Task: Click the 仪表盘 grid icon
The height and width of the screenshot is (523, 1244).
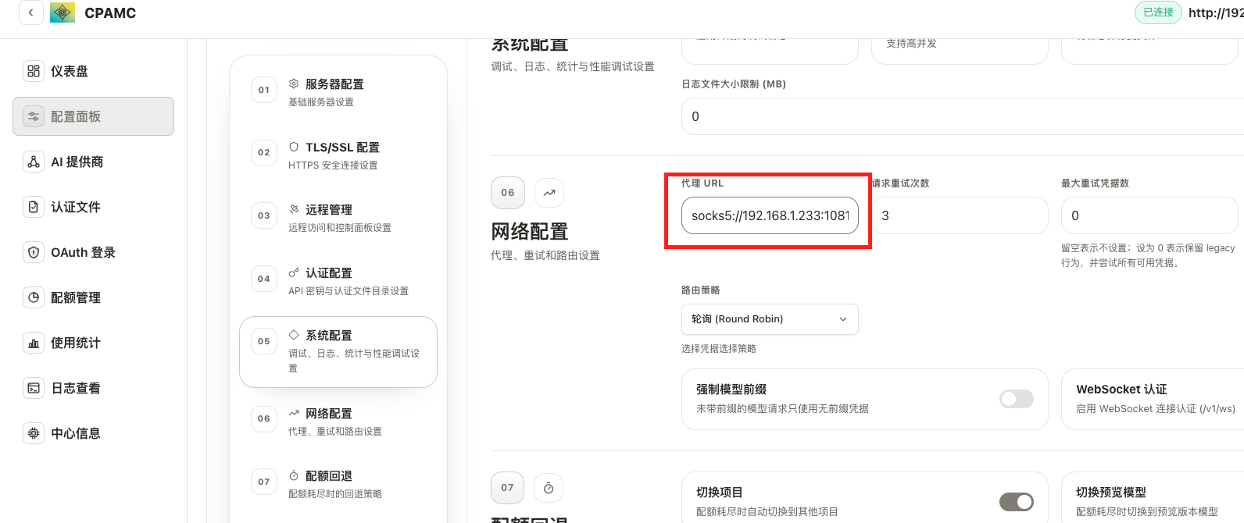Action: (34, 71)
